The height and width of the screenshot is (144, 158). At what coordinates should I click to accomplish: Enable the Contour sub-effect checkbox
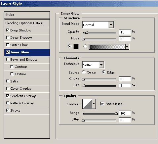click(x=12, y=67)
